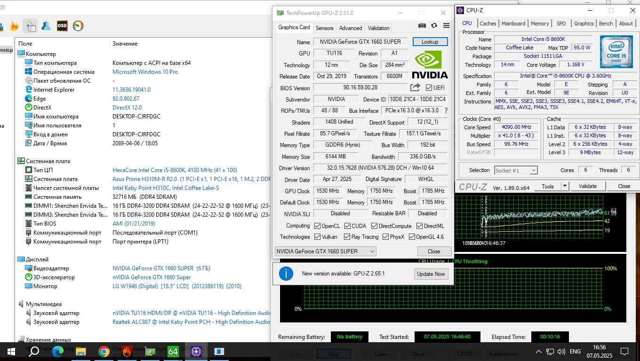Open the GPU-Z screenshot camera icon
The height and width of the screenshot is (361, 640).
click(422, 26)
